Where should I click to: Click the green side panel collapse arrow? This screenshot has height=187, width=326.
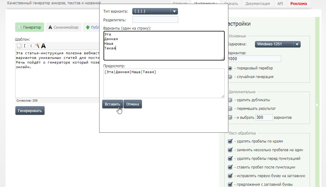(x=317, y=105)
